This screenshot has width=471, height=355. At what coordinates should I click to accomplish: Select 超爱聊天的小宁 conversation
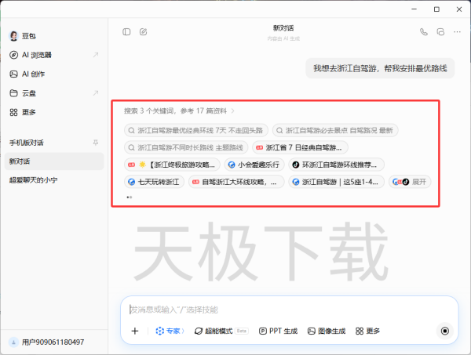[x=33, y=180]
